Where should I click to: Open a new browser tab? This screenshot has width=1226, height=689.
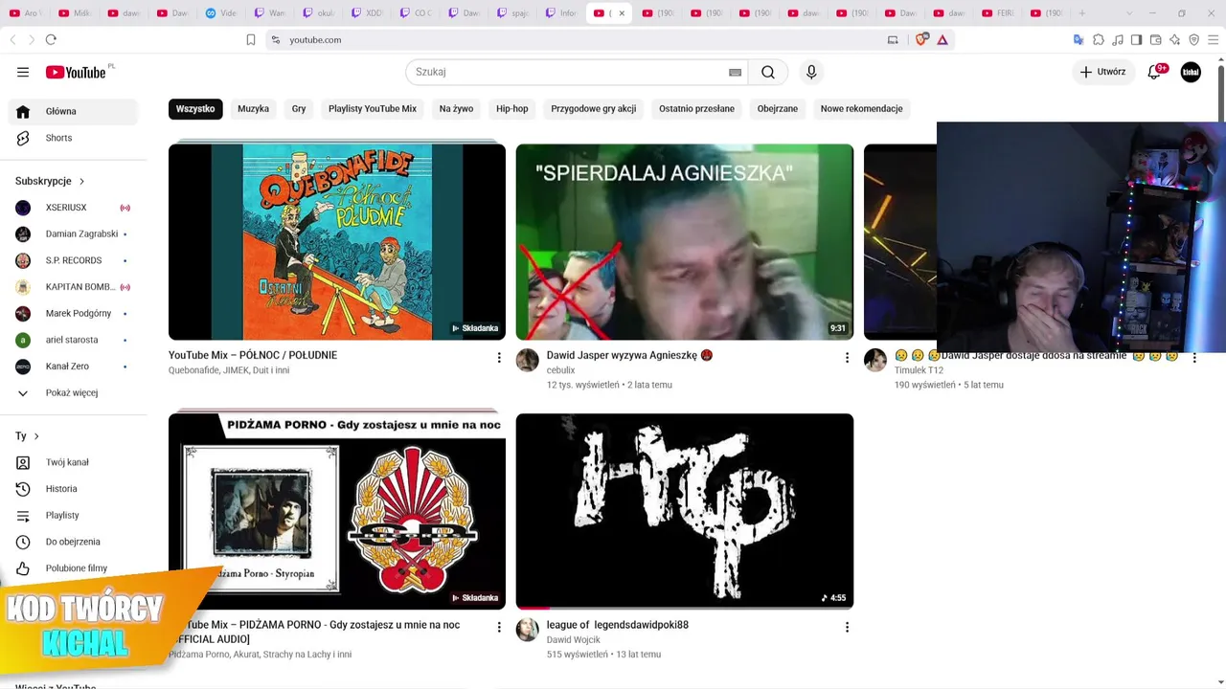click(1082, 13)
